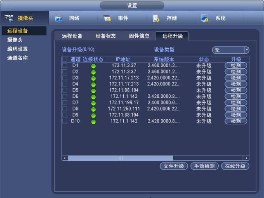Toggle the select-all checkbox in header

(65, 59)
